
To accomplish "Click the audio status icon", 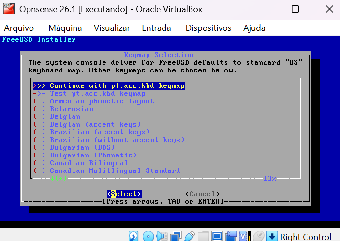I will tap(162, 236).
